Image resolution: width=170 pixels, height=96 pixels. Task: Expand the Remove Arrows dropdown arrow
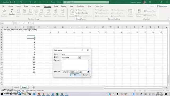109,16
